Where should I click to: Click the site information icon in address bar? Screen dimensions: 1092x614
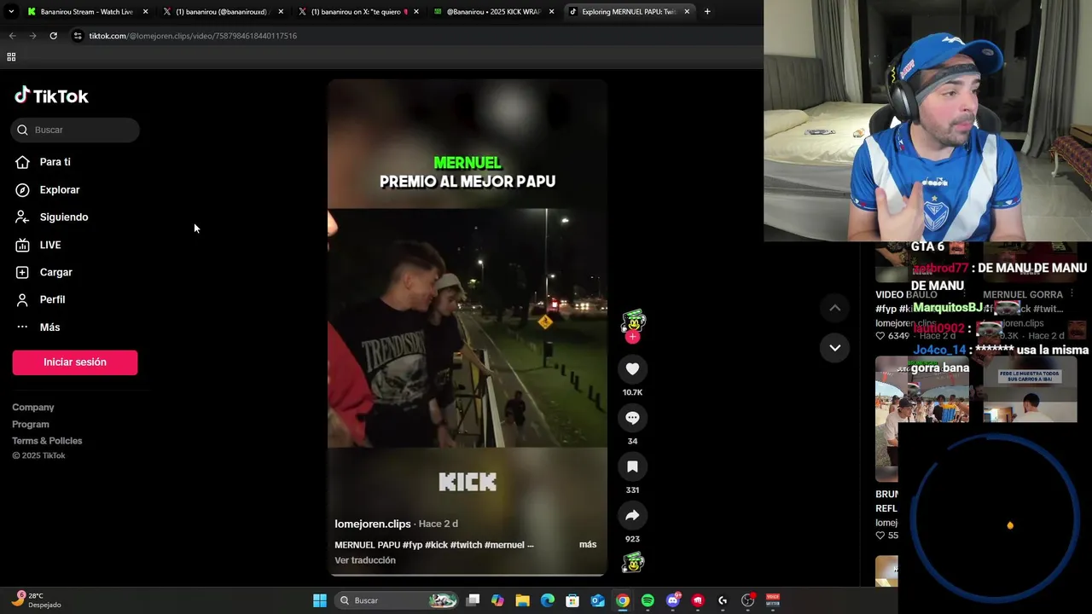click(78, 36)
